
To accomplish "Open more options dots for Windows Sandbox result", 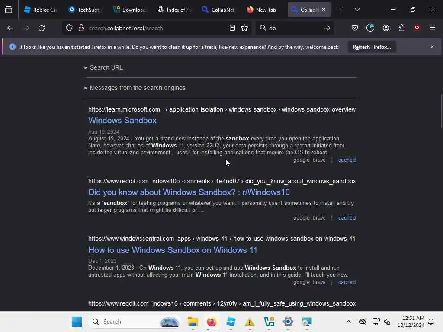I will (332, 160).
